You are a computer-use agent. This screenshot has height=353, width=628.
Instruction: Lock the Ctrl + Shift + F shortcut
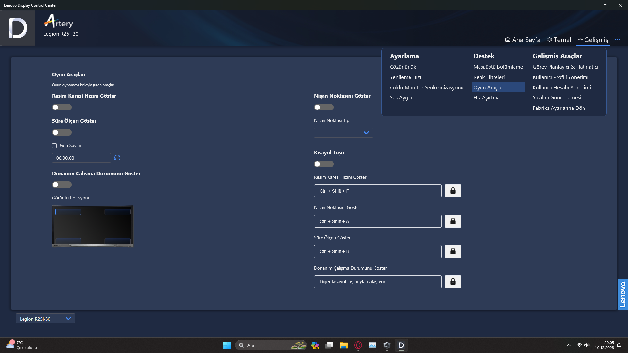pos(453,191)
